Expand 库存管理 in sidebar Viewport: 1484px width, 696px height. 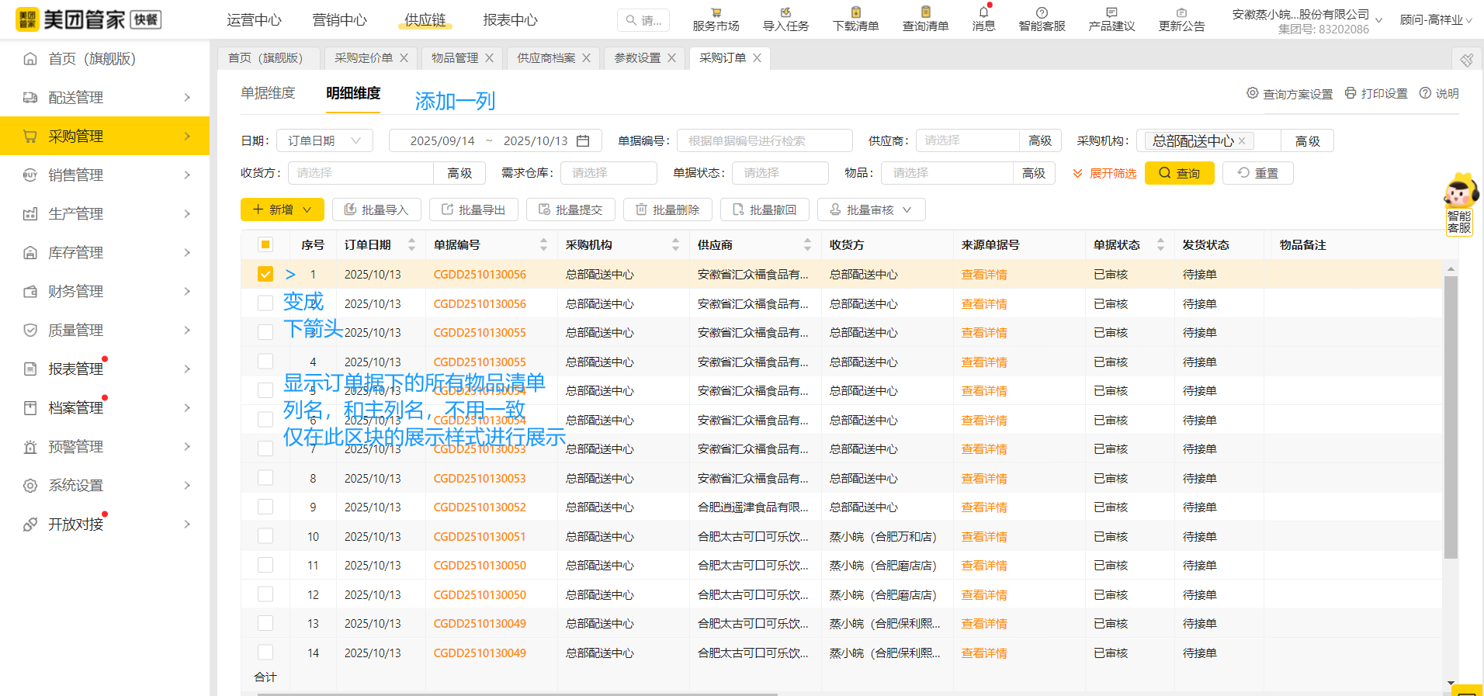(x=105, y=252)
